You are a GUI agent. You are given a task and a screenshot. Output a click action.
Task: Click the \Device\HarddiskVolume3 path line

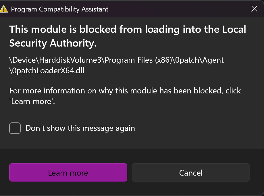click(116, 60)
